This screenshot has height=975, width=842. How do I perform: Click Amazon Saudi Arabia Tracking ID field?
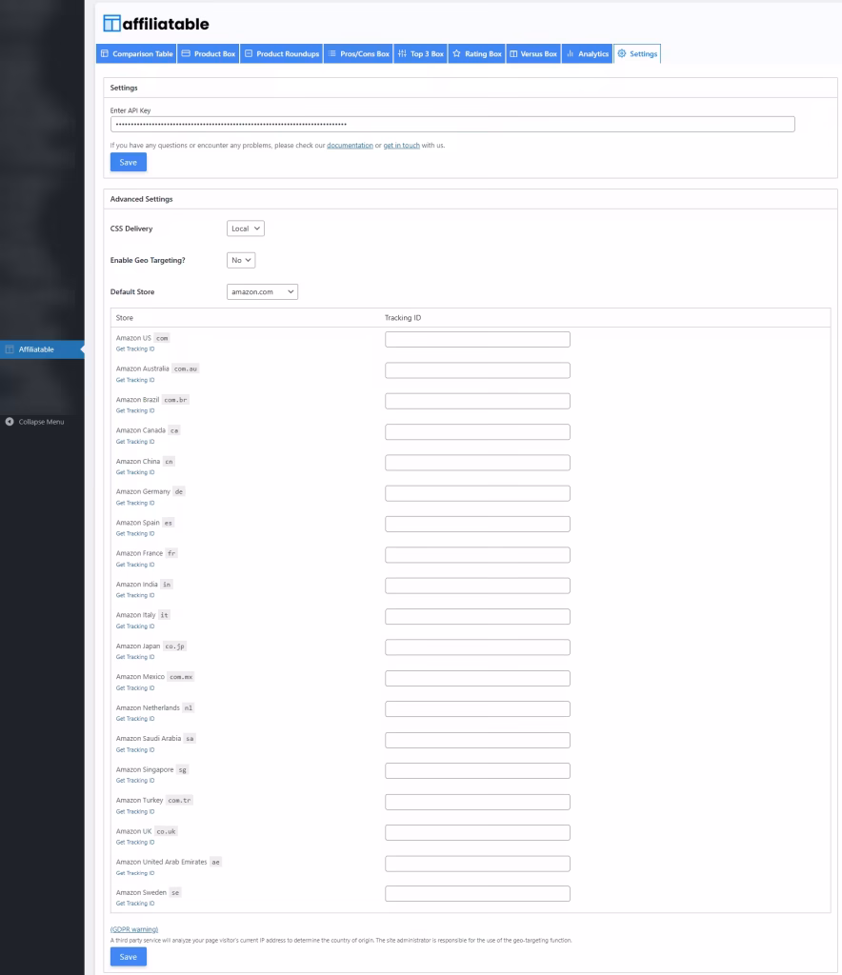477,740
